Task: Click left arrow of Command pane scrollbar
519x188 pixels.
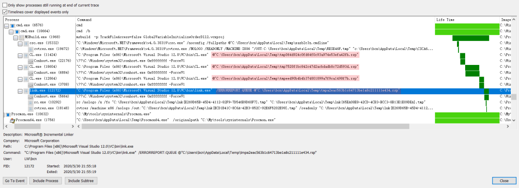Action: pyautogui.click(x=79, y=126)
